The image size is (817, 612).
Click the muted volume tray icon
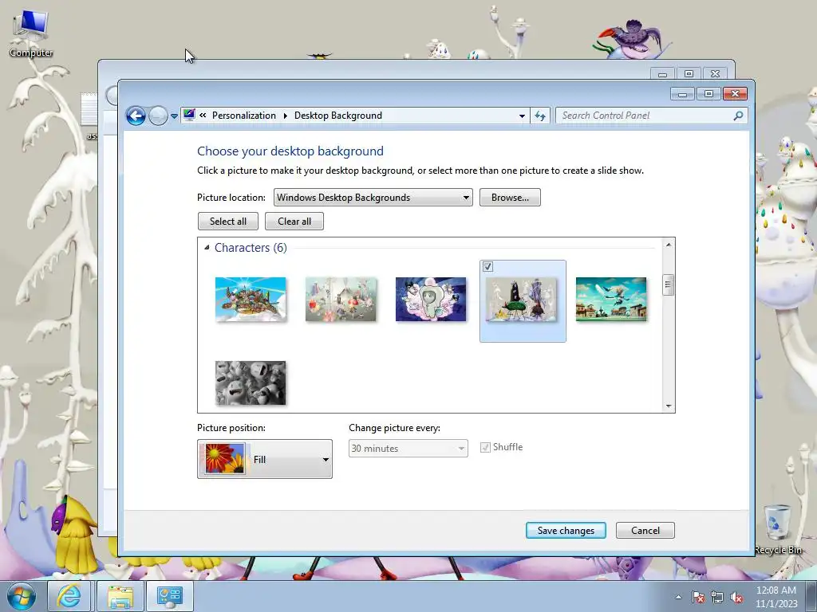click(736, 597)
